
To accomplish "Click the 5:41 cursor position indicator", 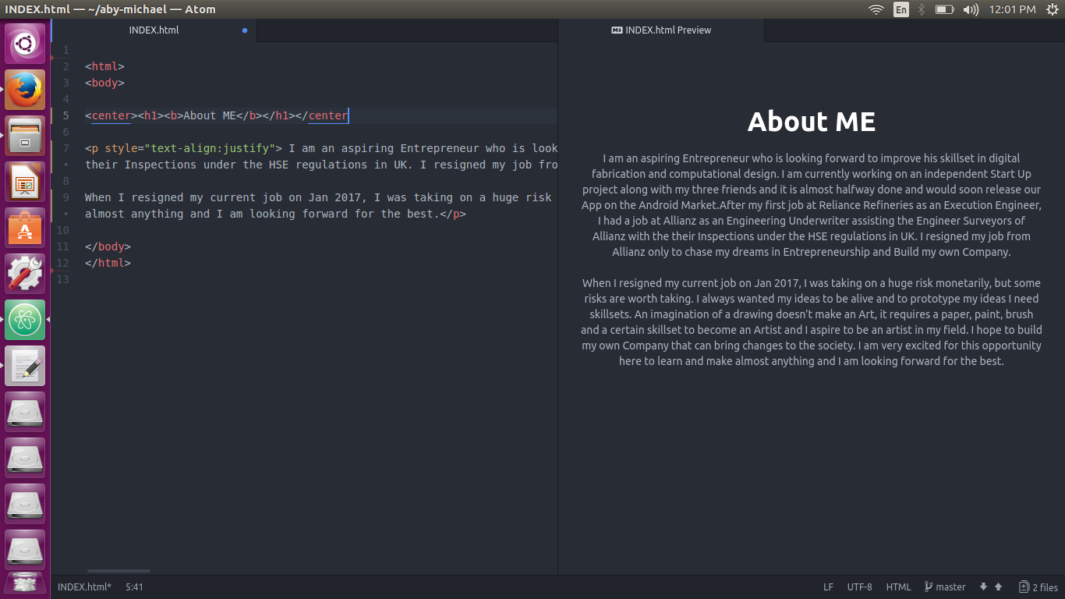I will 134,587.
